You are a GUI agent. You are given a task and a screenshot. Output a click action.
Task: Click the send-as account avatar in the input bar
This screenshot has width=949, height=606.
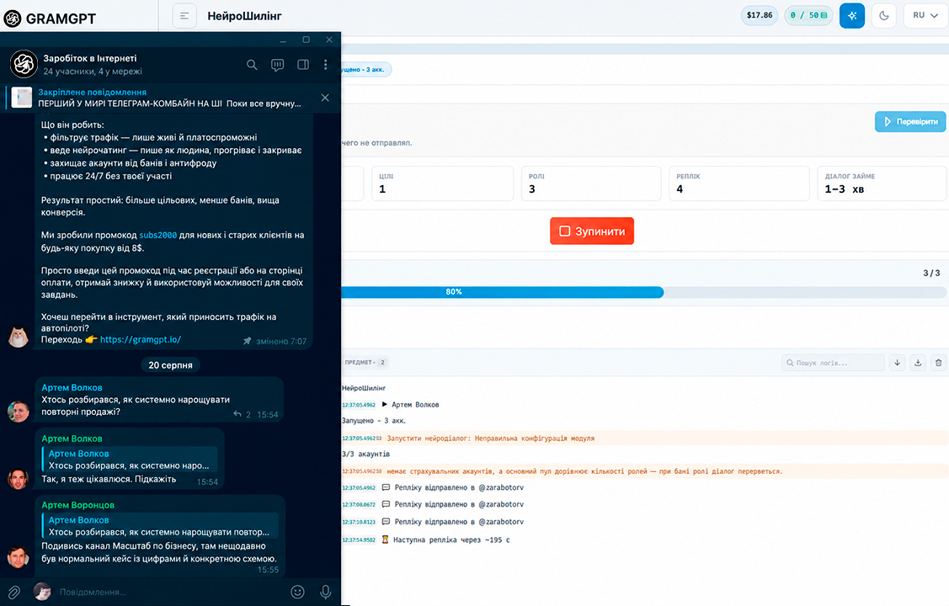coord(42,592)
